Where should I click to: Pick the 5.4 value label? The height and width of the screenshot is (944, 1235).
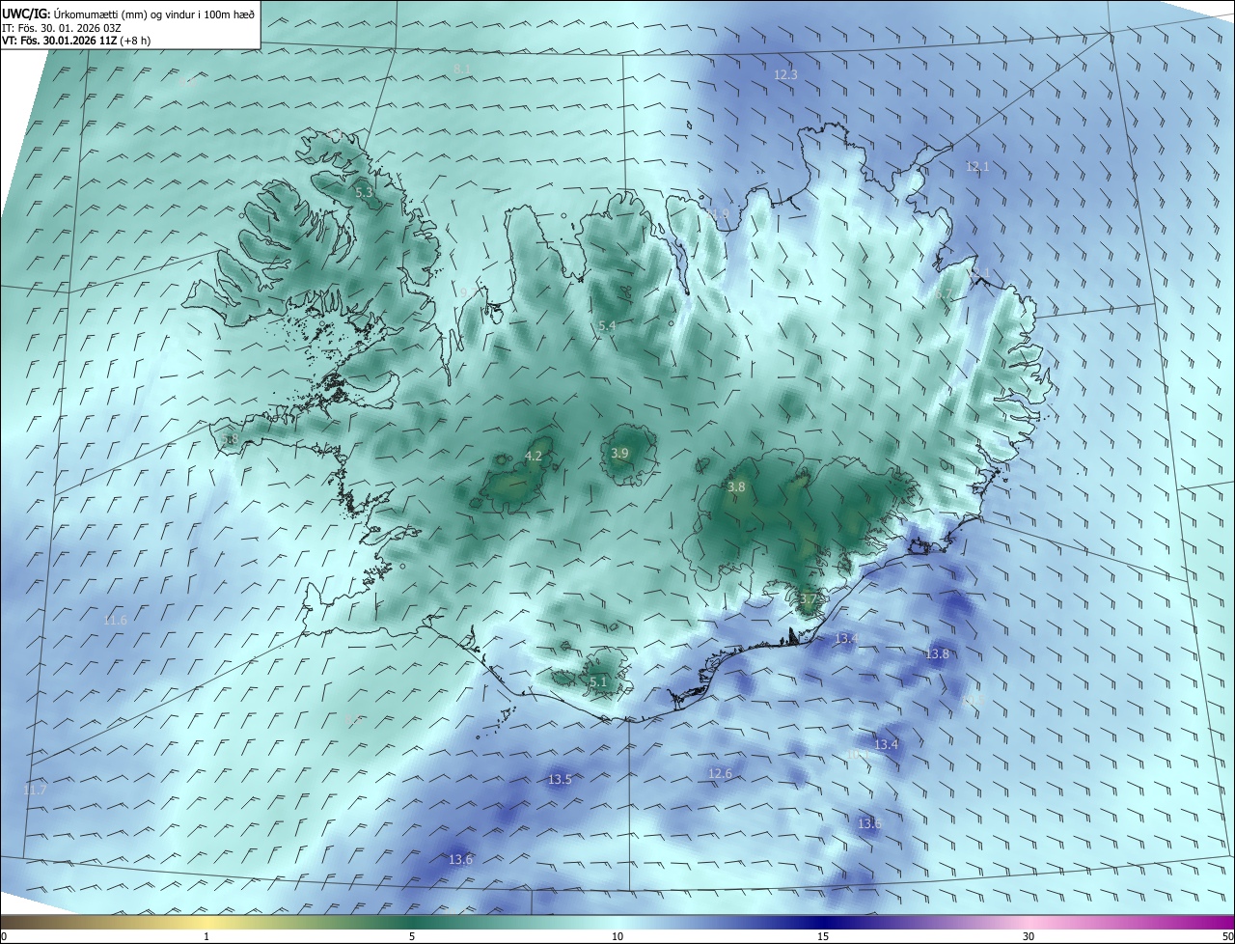[607, 326]
